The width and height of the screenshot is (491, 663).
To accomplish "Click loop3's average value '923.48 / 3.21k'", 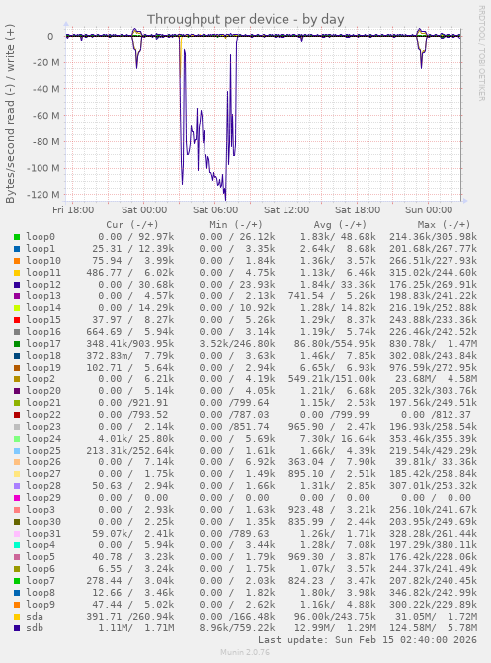I will coord(332,510).
